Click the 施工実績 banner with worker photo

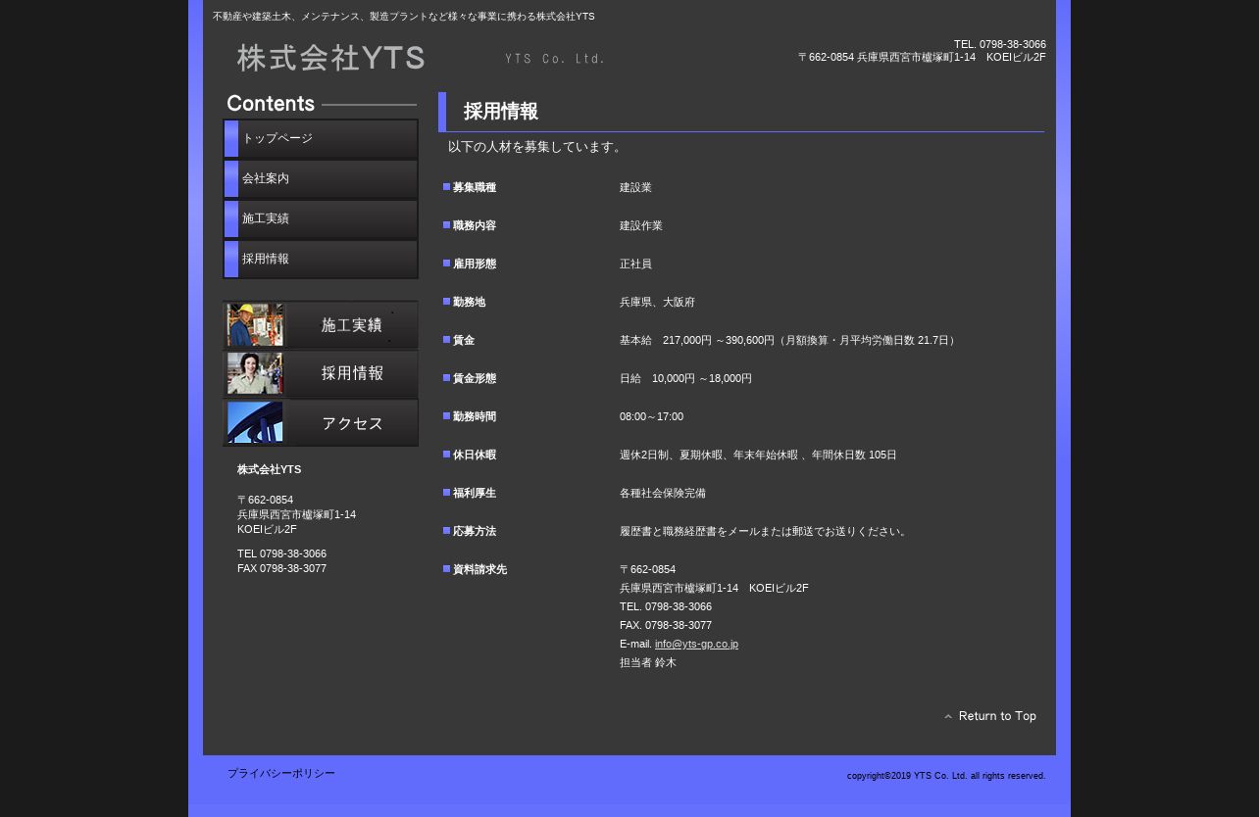pos(321,325)
